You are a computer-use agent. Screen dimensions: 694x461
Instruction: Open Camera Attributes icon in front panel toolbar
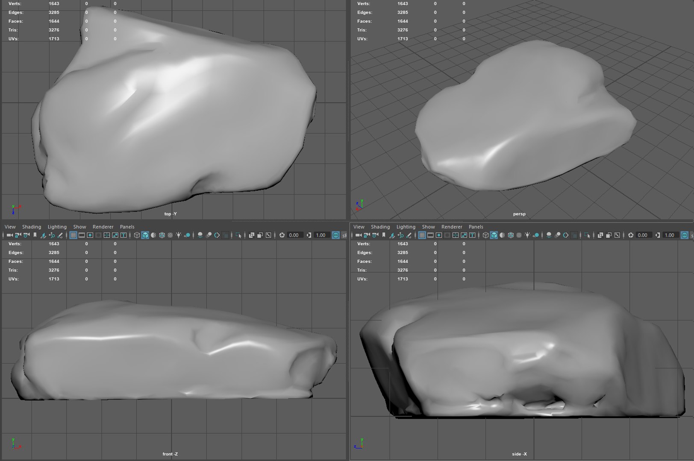point(26,235)
